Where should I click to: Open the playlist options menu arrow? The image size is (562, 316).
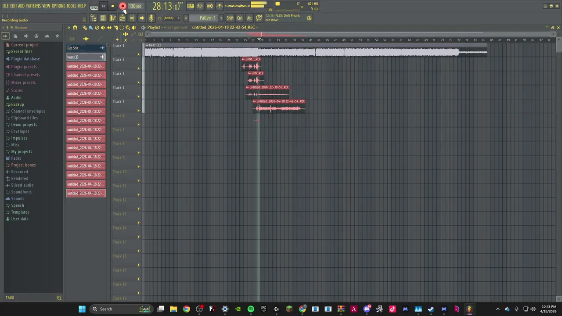point(68,28)
